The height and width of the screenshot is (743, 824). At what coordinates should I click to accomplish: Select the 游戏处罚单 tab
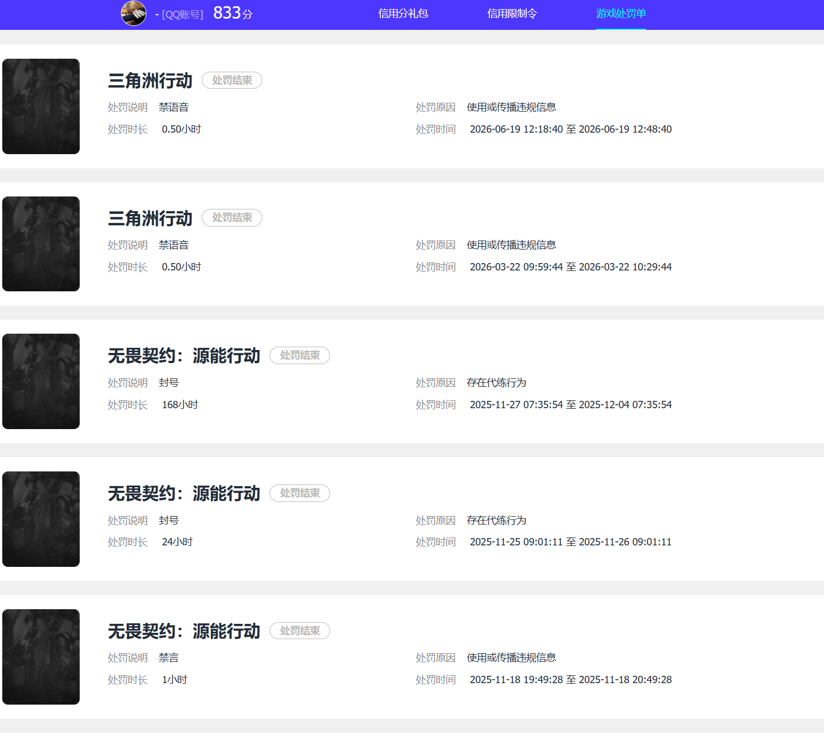coord(621,14)
